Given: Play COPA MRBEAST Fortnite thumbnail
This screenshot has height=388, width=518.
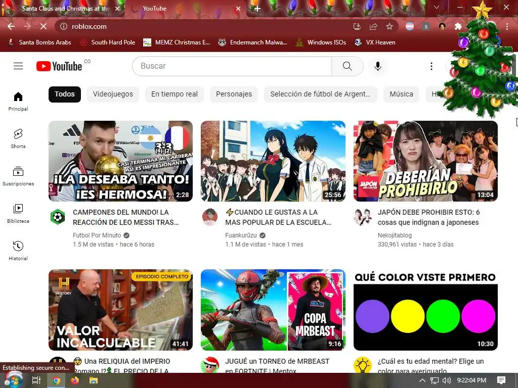Looking at the screenshot, I should (273, 310).
